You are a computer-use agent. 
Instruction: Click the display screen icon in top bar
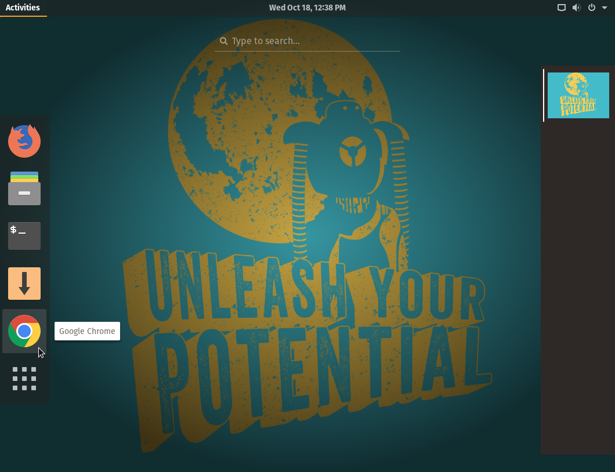coord(561,8)
